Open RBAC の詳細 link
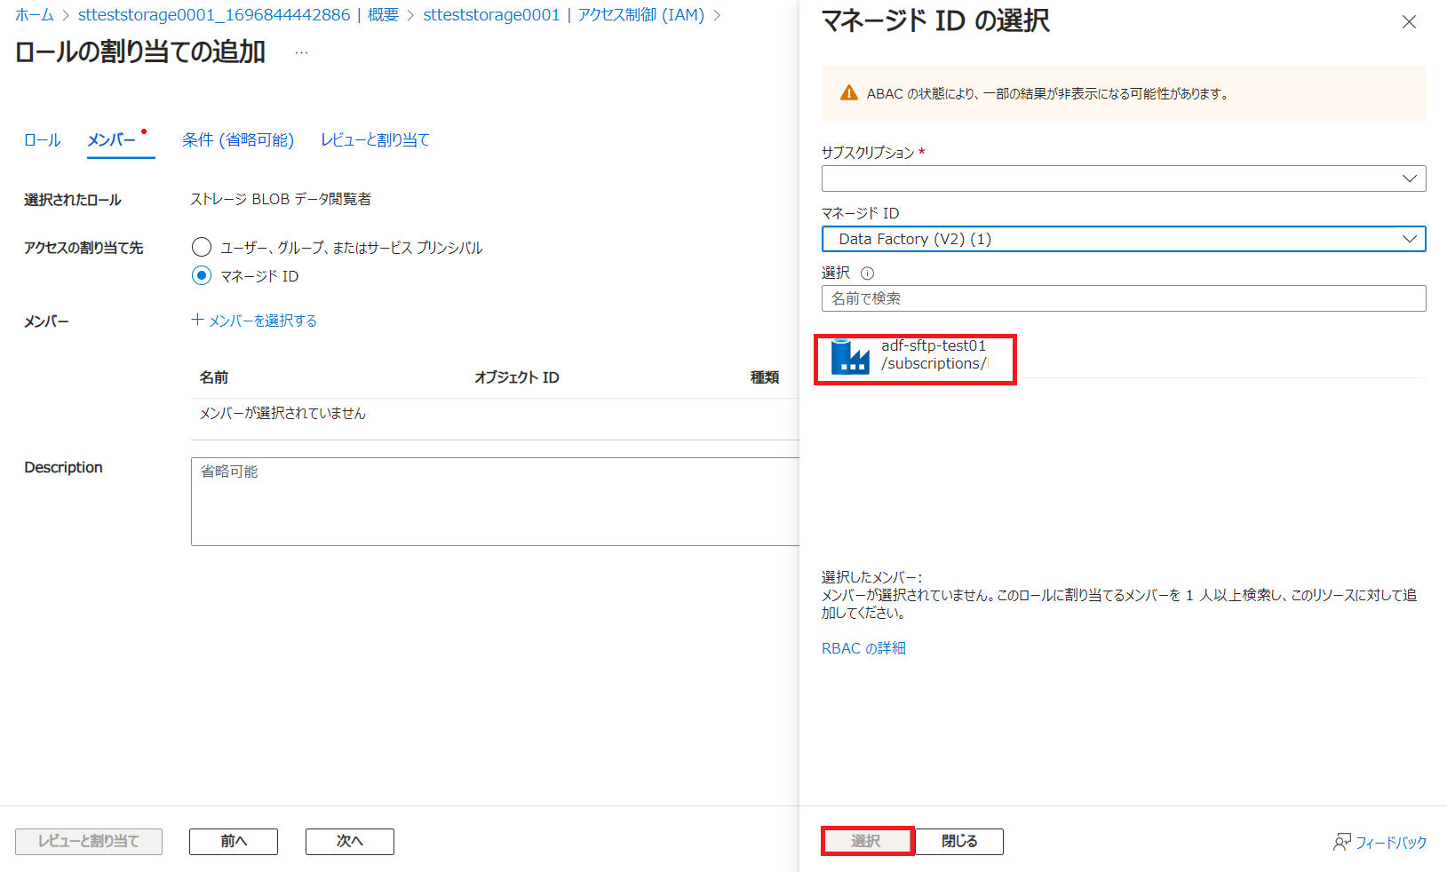 863,648
